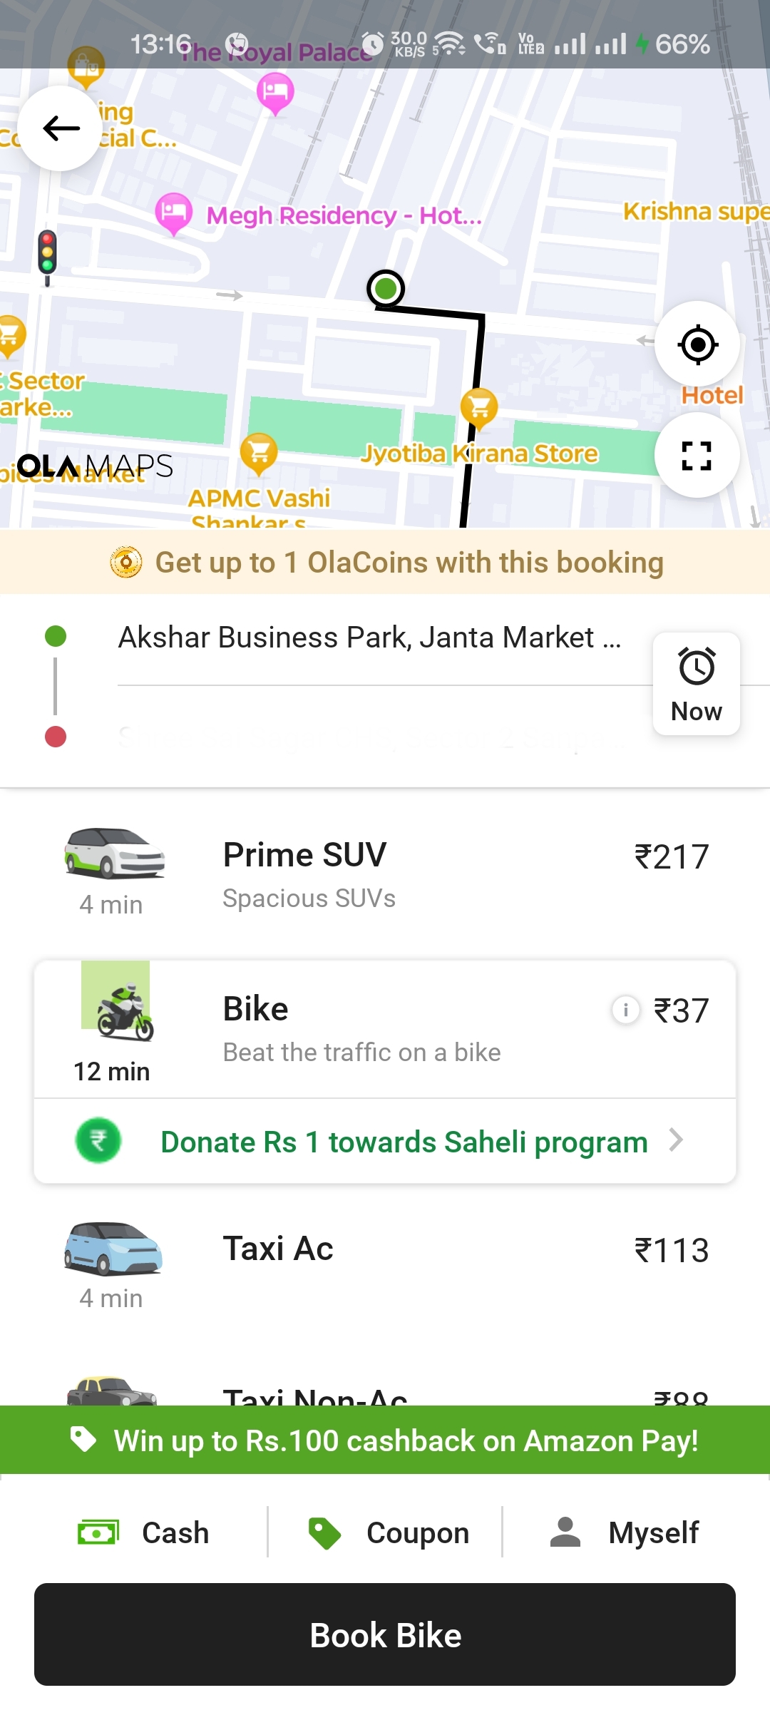
Task: Edit the Akshar Business Park pickup field
Action: [x=369, y=638]
